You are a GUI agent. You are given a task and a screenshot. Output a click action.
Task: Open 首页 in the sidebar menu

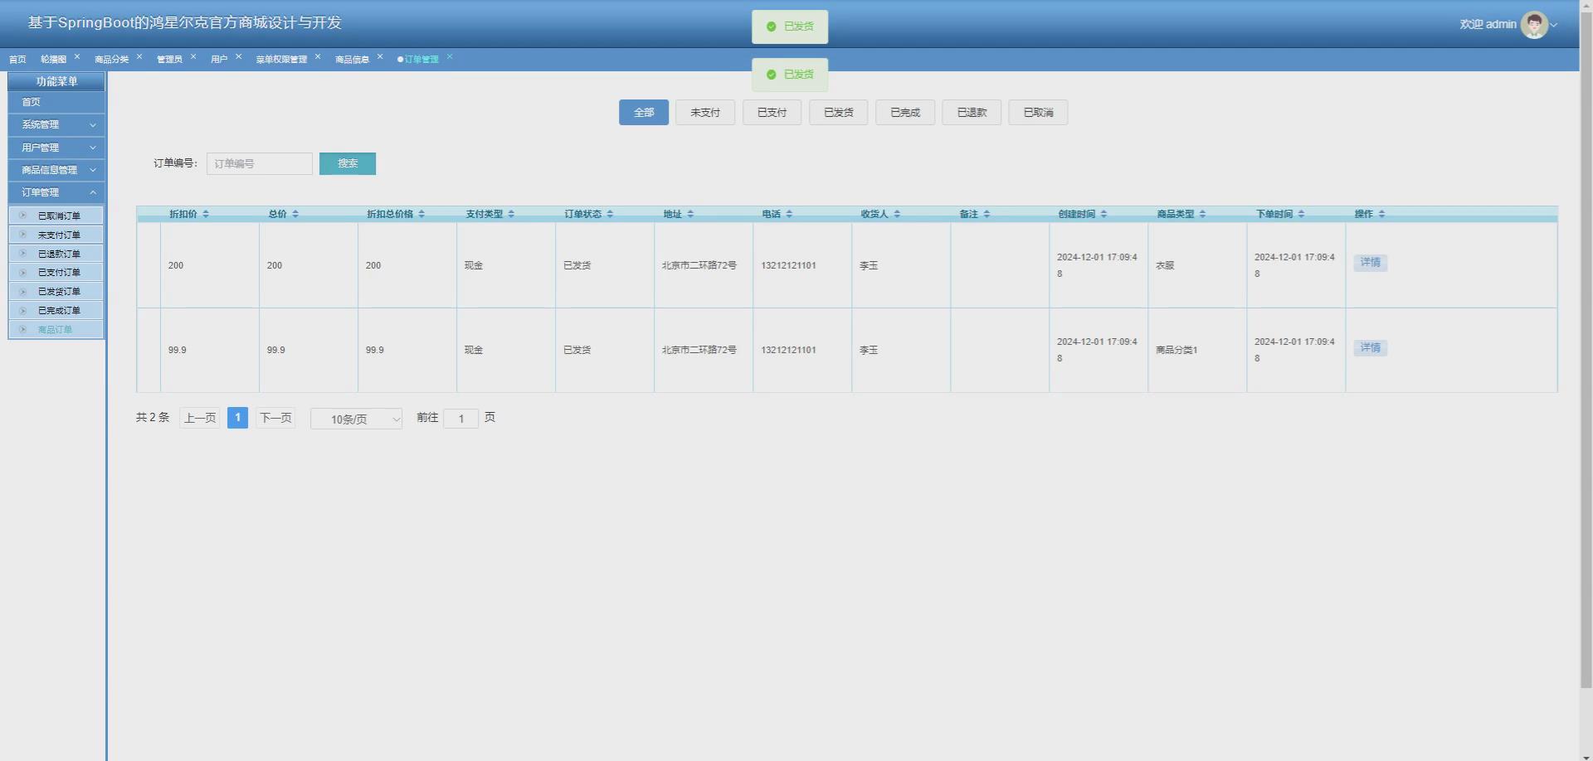(x=56, y=102)
